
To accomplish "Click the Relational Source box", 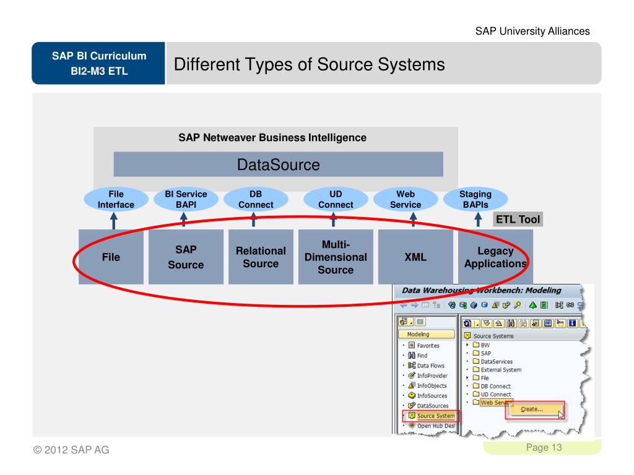I will click(261, 257).
